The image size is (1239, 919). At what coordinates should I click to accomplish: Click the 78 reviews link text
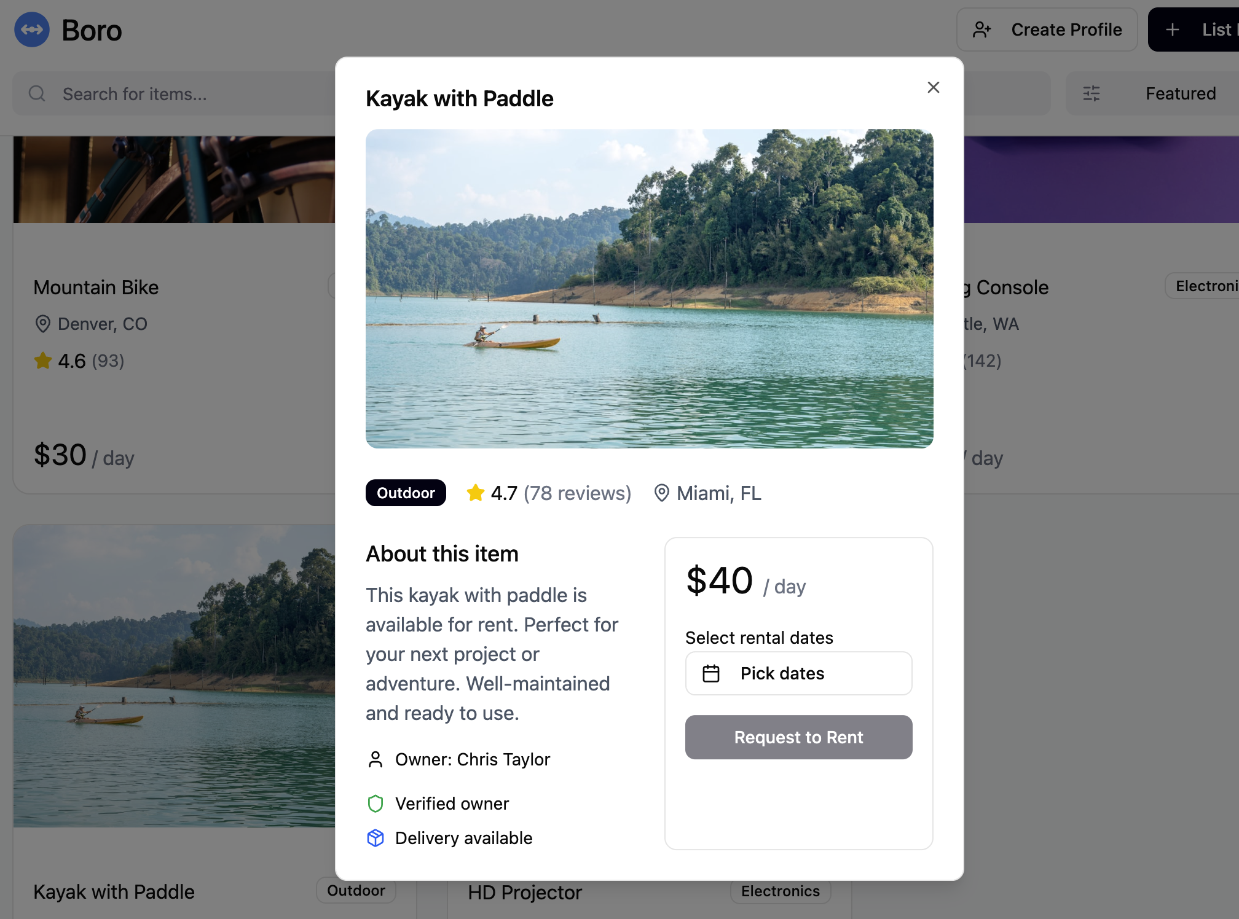pyautogui.click(x=577, y=493)
